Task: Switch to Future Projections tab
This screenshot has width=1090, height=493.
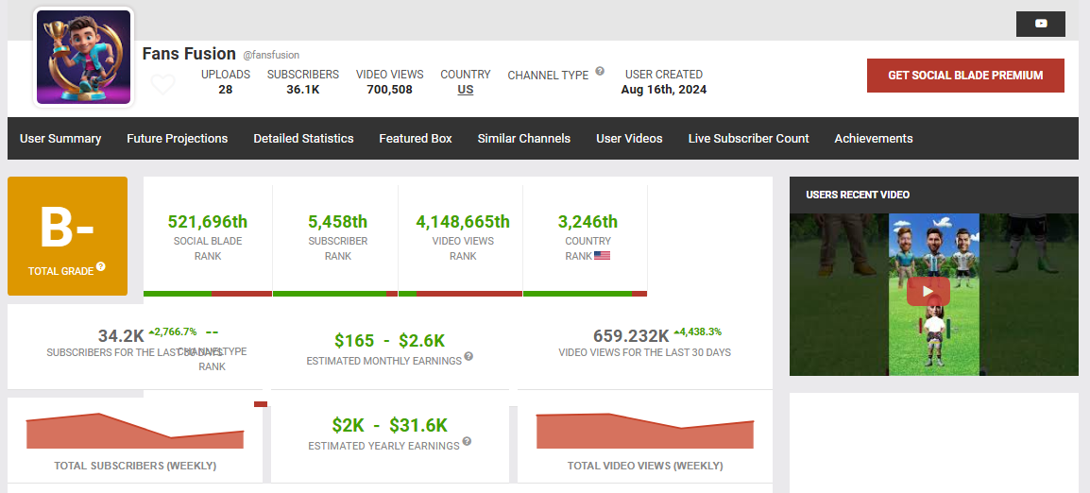Action: coord(178,139)
